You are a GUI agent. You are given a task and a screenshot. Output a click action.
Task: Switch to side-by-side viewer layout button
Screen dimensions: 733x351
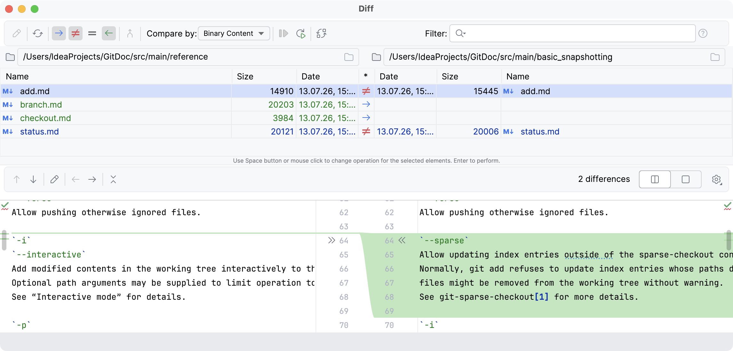655,179
